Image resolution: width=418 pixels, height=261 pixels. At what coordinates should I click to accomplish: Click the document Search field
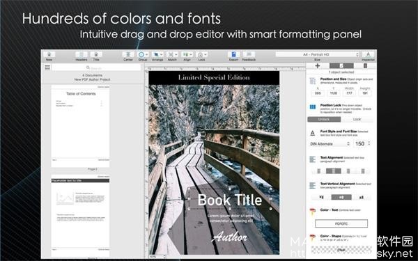coord(96,68)
